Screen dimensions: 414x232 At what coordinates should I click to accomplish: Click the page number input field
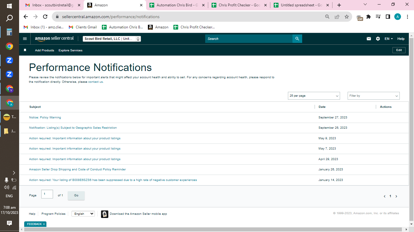47,194
